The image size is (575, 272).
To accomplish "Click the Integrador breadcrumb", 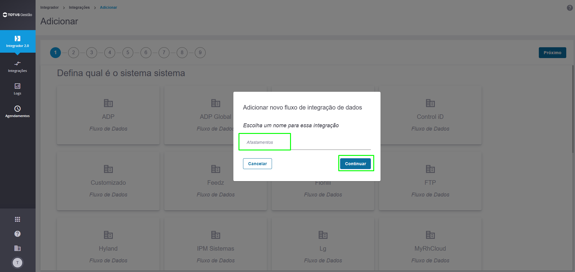I will coord(49,8).
